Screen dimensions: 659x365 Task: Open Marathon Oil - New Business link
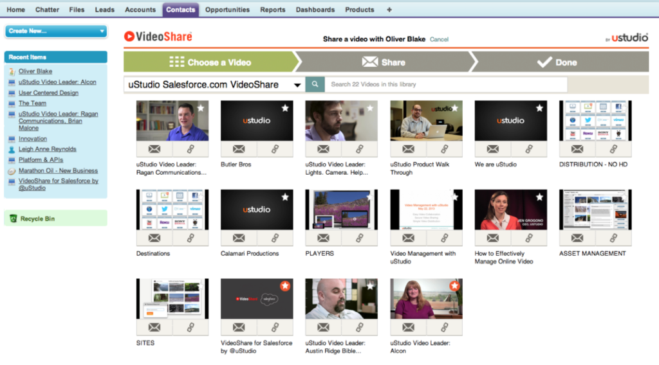[58, 170]
